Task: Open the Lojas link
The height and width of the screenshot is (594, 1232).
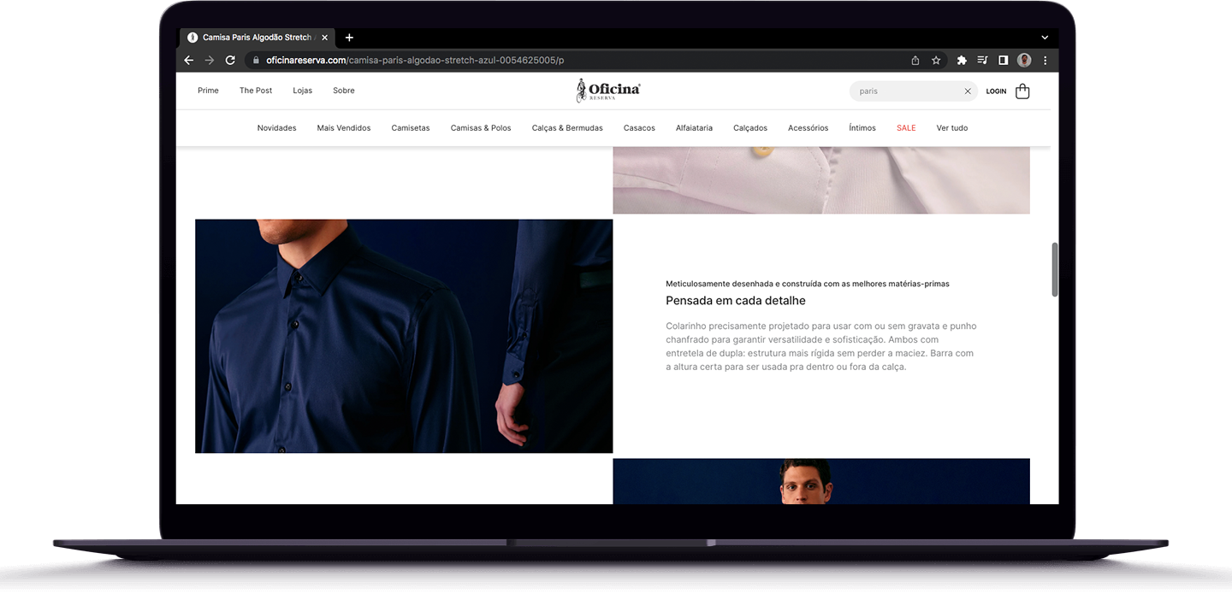Action: pos(303,91)
